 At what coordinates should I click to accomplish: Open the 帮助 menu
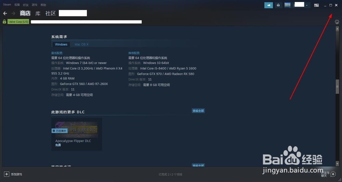[x=43, y=5]
